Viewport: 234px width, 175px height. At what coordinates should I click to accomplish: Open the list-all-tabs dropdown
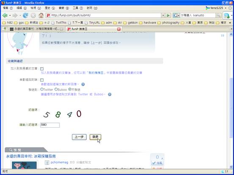[x=231, y=29]
